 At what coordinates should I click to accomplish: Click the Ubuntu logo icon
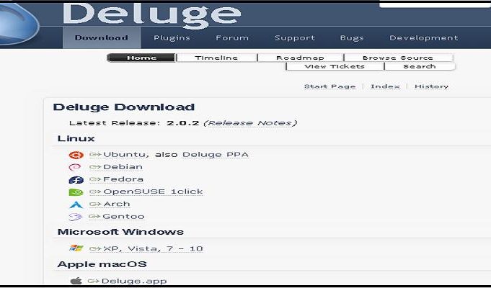click(76, 155)
